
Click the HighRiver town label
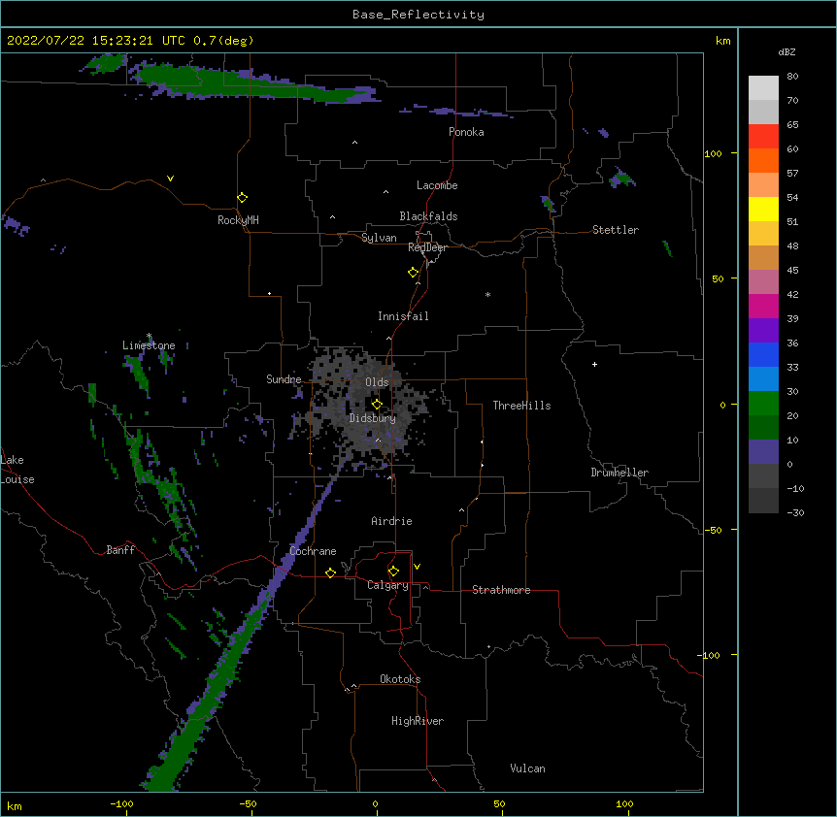[418, 721]
